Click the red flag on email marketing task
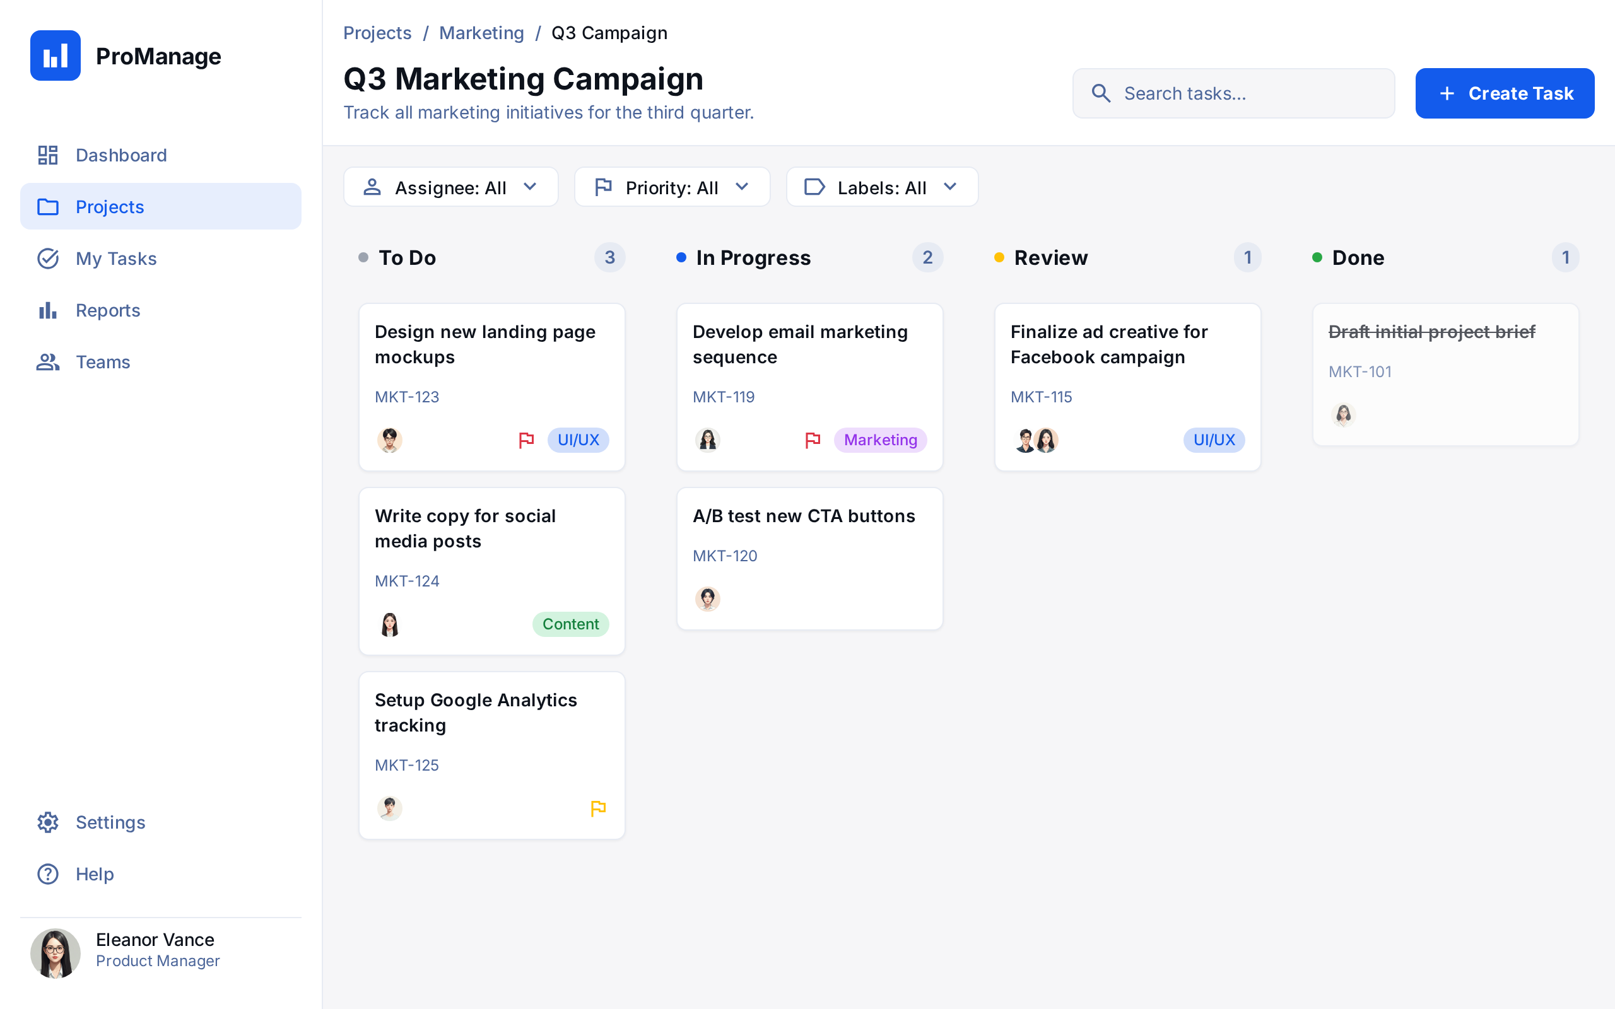 pyautogui.click(x=812, y=440)
